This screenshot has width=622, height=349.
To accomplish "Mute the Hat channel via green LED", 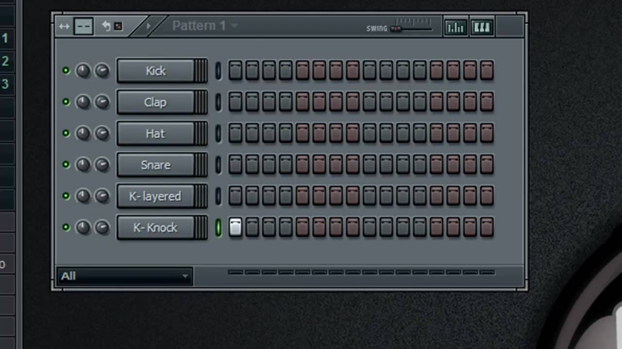I will pyautogui.click(x=66, y=133).
